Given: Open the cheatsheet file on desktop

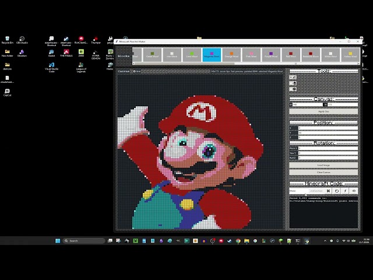Looking at the screenshot, I should click(x=8, y=79).
